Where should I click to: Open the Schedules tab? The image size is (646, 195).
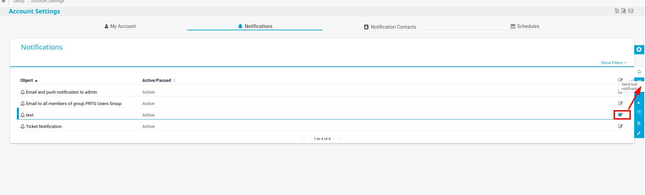[525, 26]
